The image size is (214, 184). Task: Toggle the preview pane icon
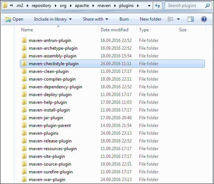coord(190,19)
